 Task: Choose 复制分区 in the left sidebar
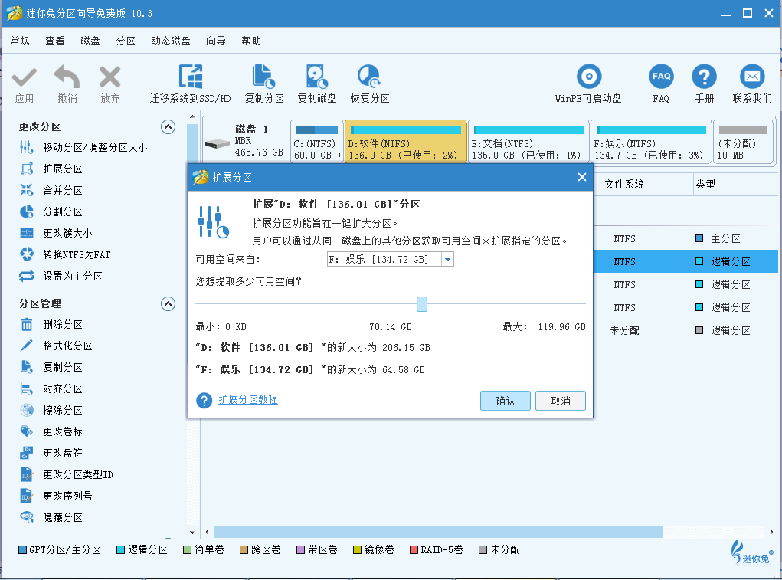[x=51, y=367]
